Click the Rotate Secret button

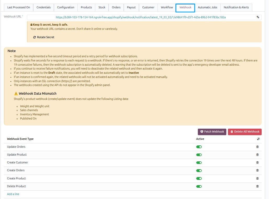tap(44, 37)
